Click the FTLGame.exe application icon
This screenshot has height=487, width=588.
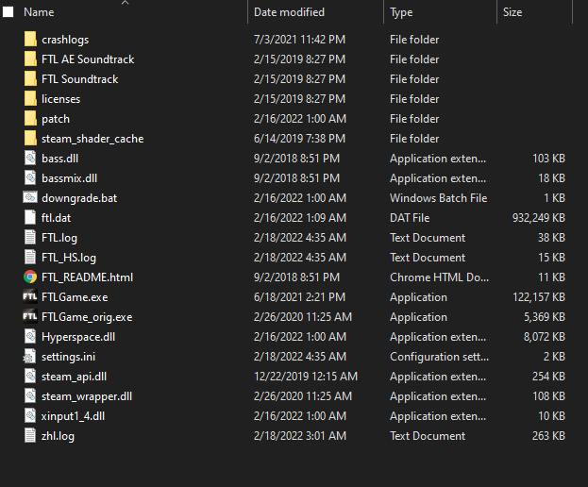pos(30,297)
